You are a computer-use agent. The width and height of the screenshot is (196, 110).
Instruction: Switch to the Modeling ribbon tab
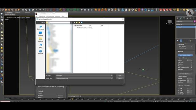pyautogui.click(x=9, y=13)
